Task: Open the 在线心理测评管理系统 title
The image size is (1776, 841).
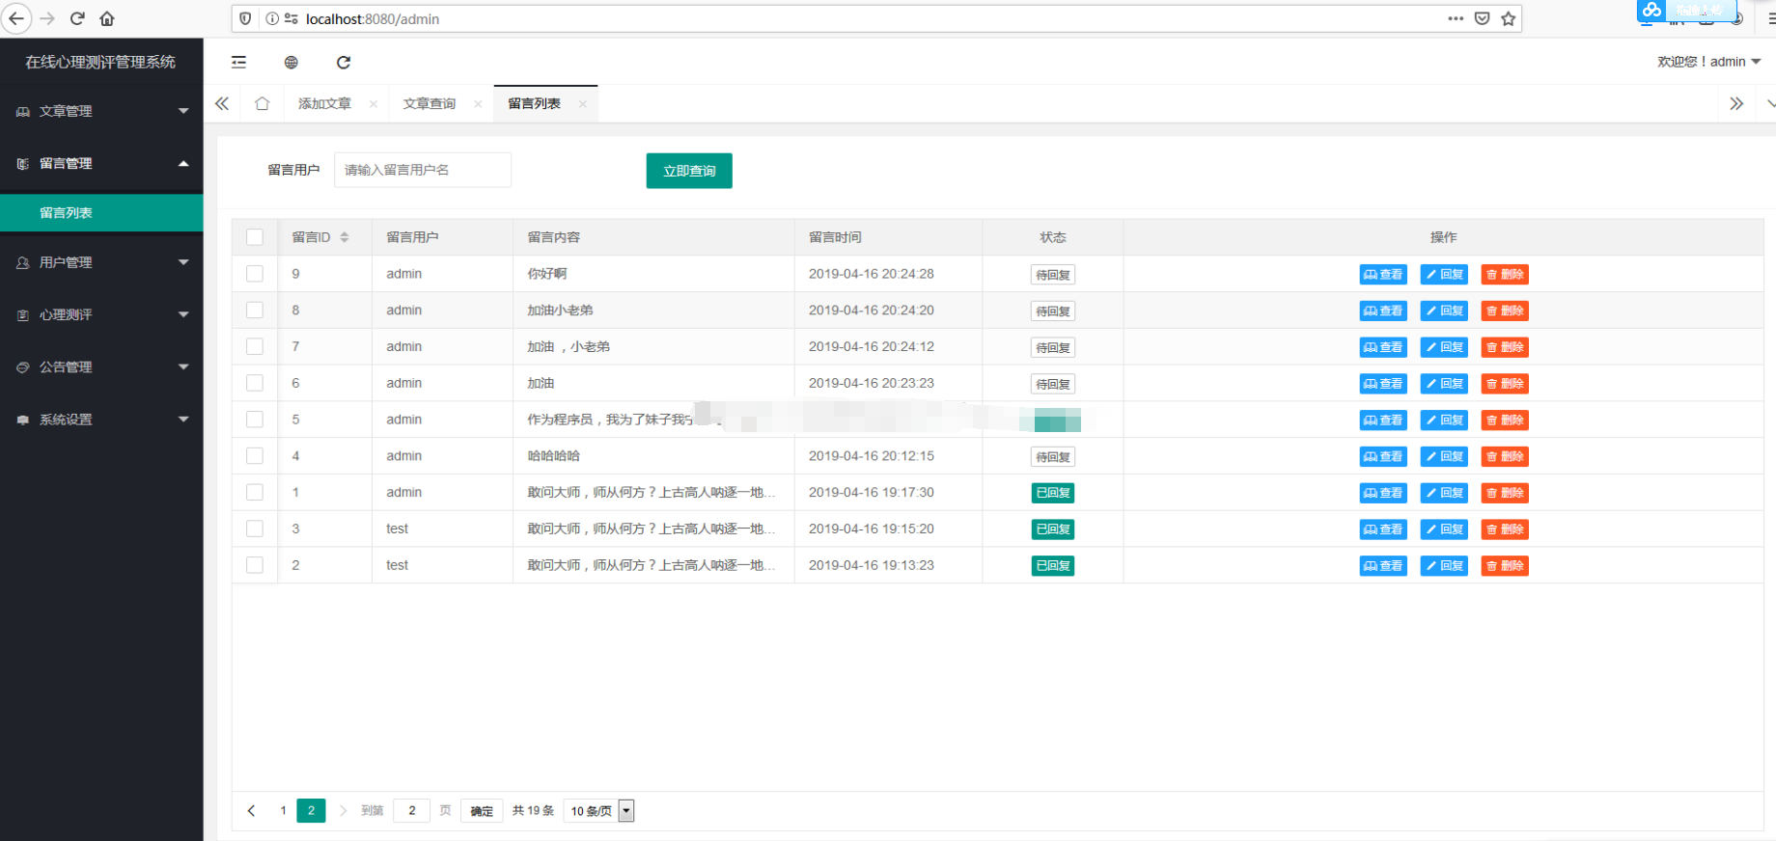Action: tap(100, 62)
